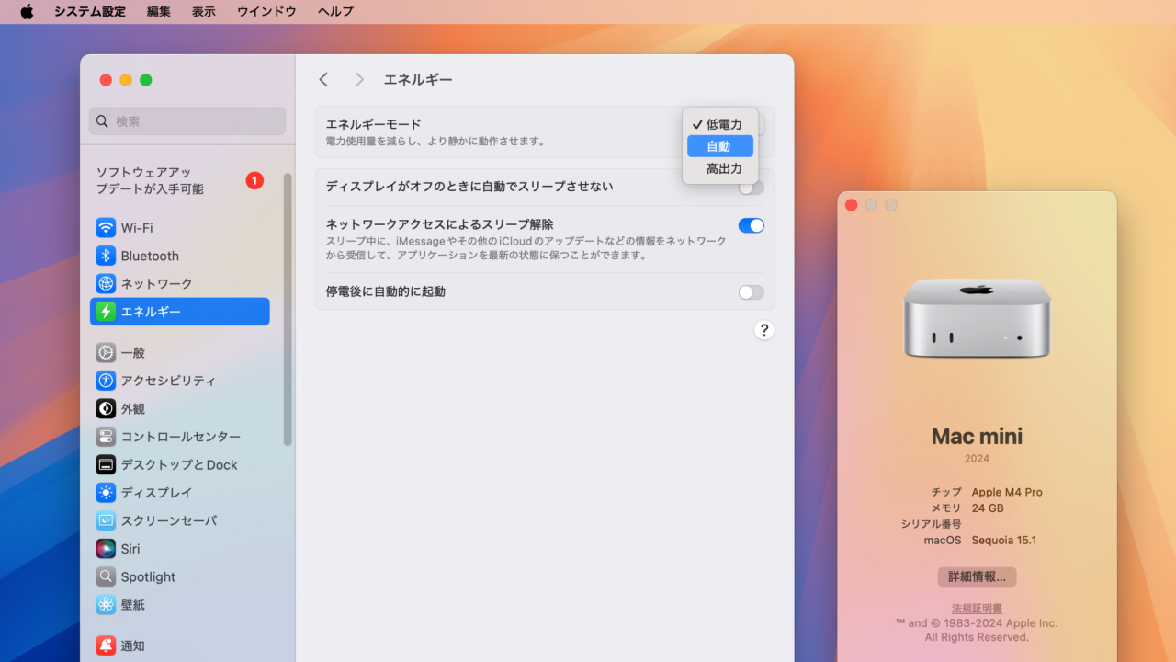Open スクリーンセーバ icon in sidebar

click(106, 520)
